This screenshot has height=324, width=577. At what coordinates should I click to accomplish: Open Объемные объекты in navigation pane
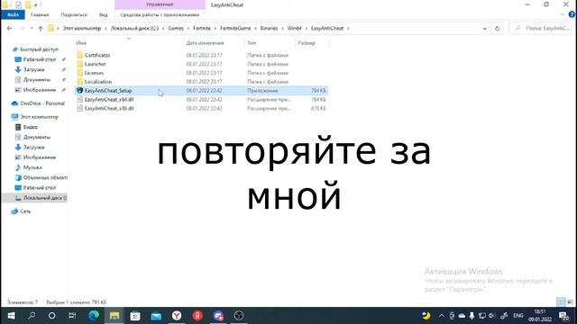pyautogui.click(x=45, y=177)
